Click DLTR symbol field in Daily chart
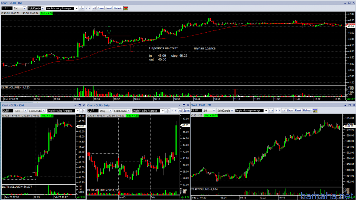Screen dimensions: 356x200 click(x=93, y=111)
